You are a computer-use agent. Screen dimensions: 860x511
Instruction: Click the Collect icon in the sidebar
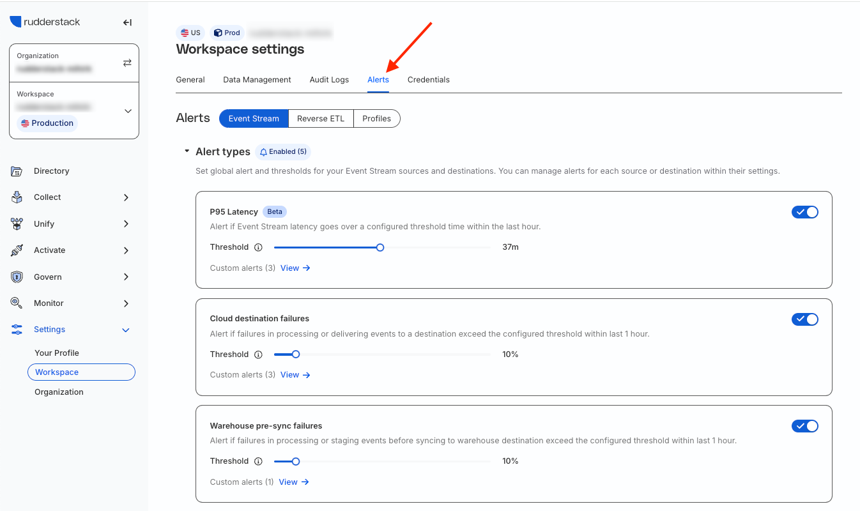(x=17, y=197)
